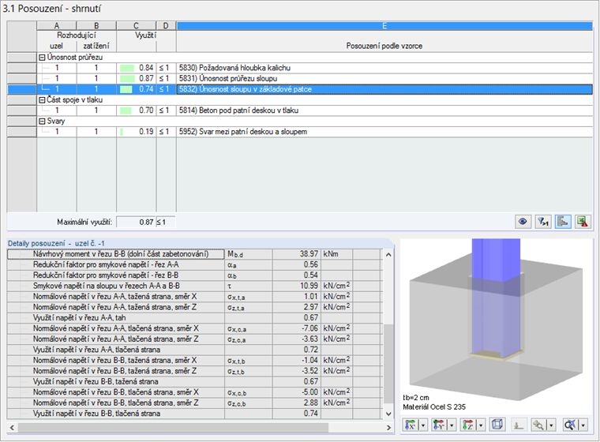Click the -7.06 stress value

(x=297, y=328)
